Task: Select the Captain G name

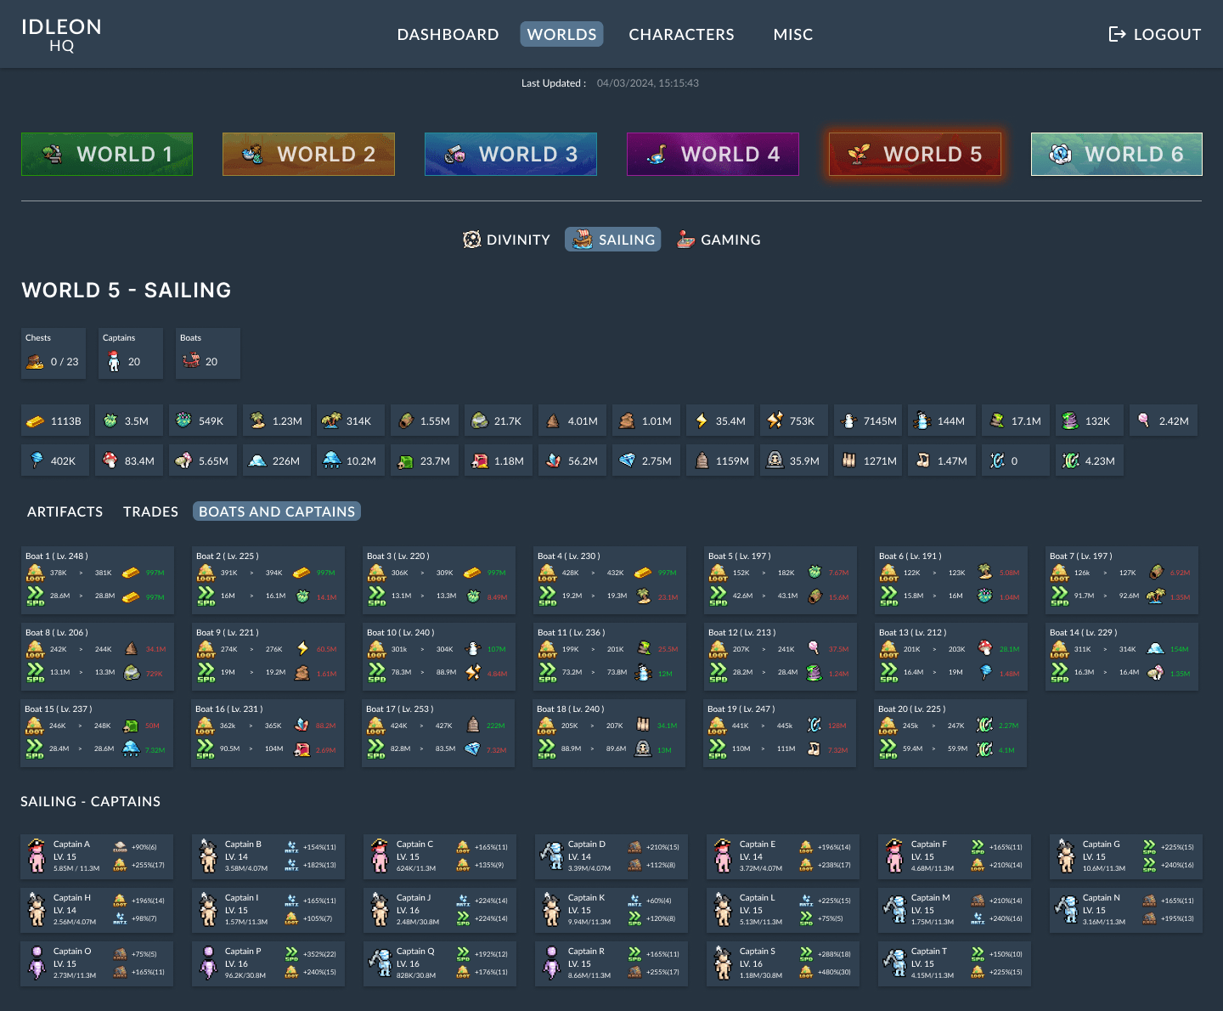Action: (x=1101, y=844)
